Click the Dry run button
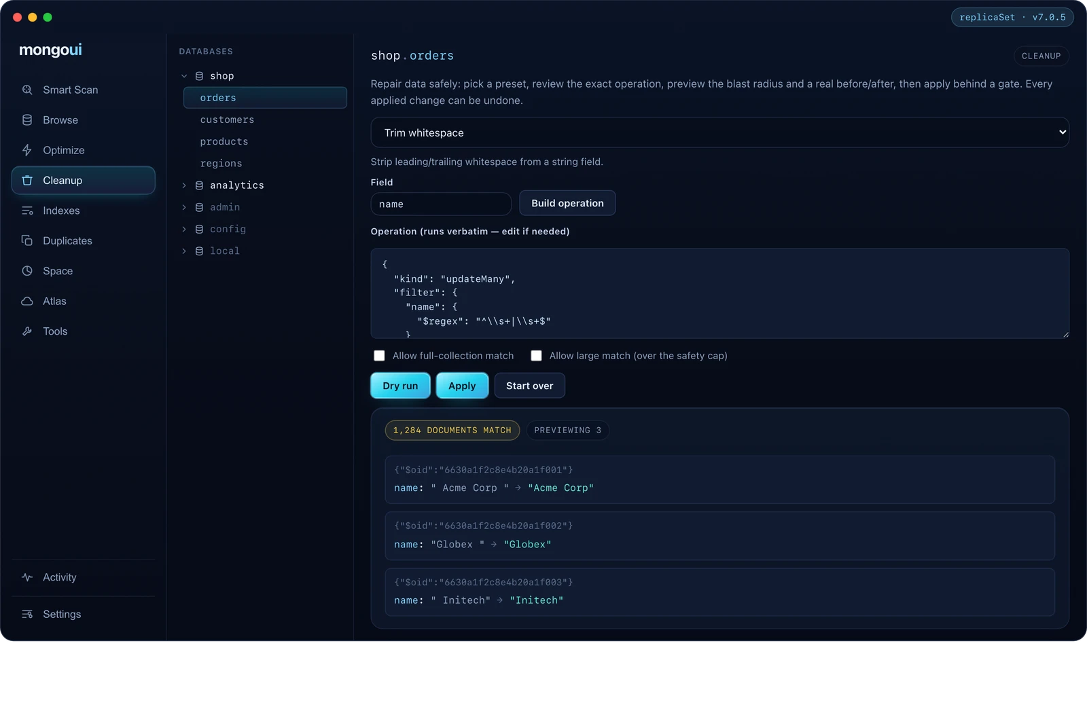The height and width of the screenshot is (715, 1087). click(400, 386)
